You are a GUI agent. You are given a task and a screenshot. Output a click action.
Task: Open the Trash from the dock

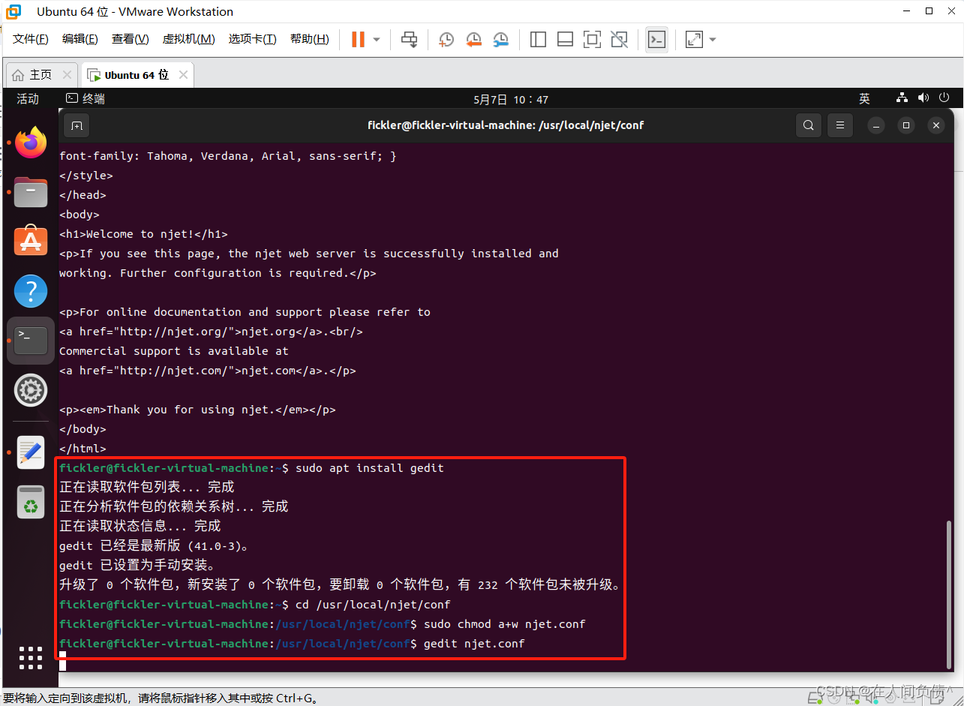pos(31,502)
